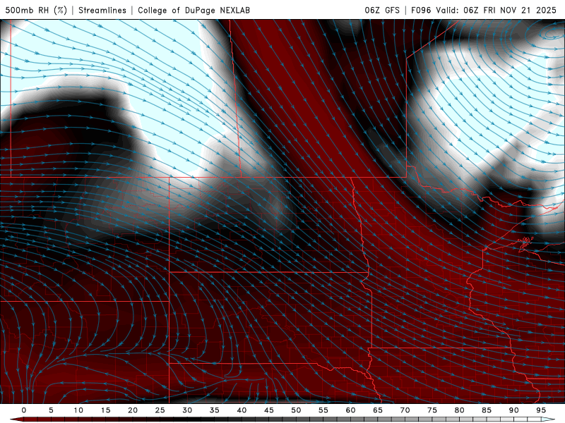Click the "85" label on the color scale
Viewport: 565px width, 423px height.
pos(487,410)
